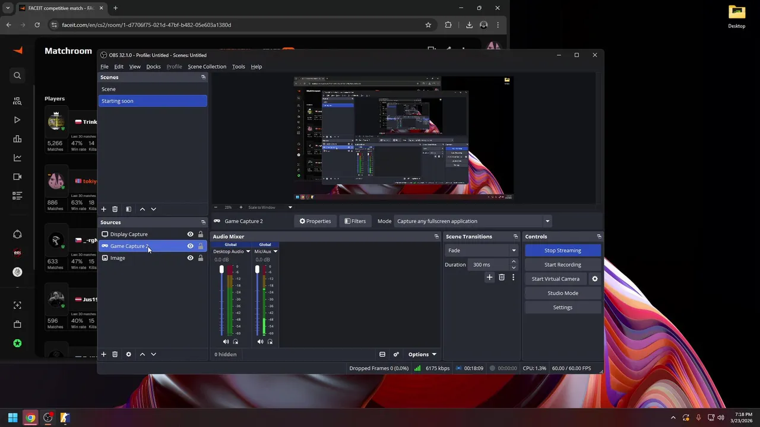Image resolution: width=760 pixels, height=427 pixels.
Task: Open the Fade transition dropdown
Action: [x=482, y=250]
